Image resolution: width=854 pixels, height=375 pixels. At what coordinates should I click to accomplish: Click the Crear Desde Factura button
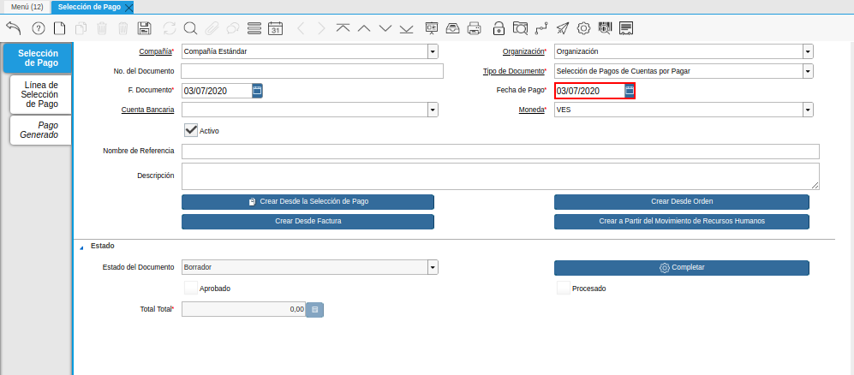click(x=308, y=222)
